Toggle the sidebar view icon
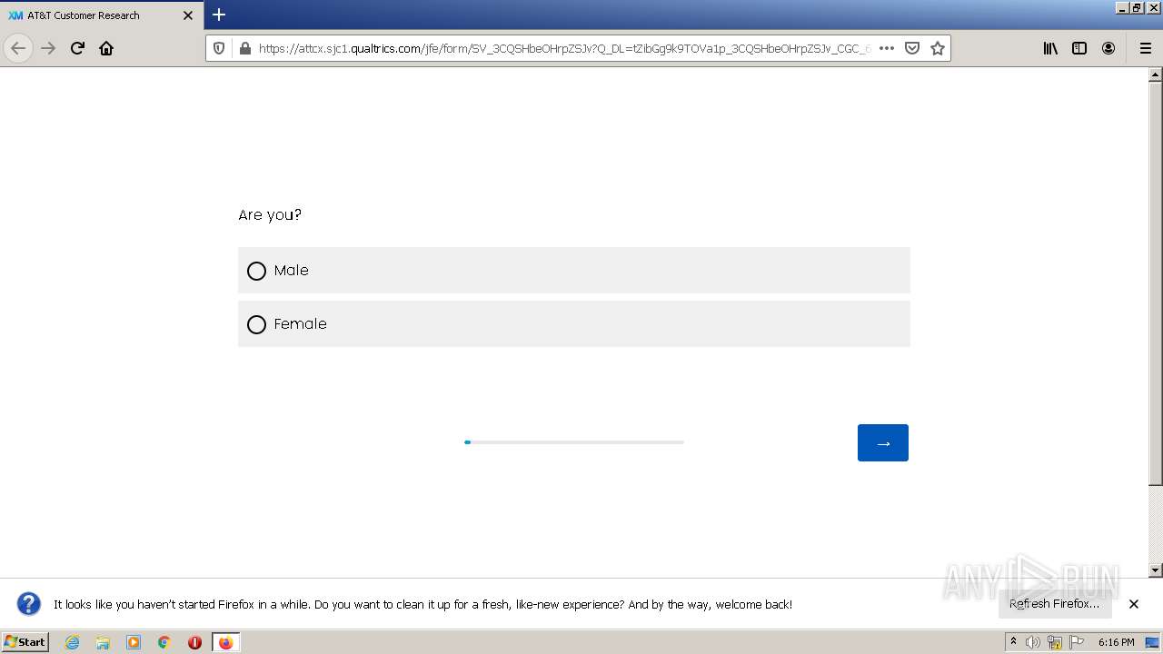 tap(1079, 48)
